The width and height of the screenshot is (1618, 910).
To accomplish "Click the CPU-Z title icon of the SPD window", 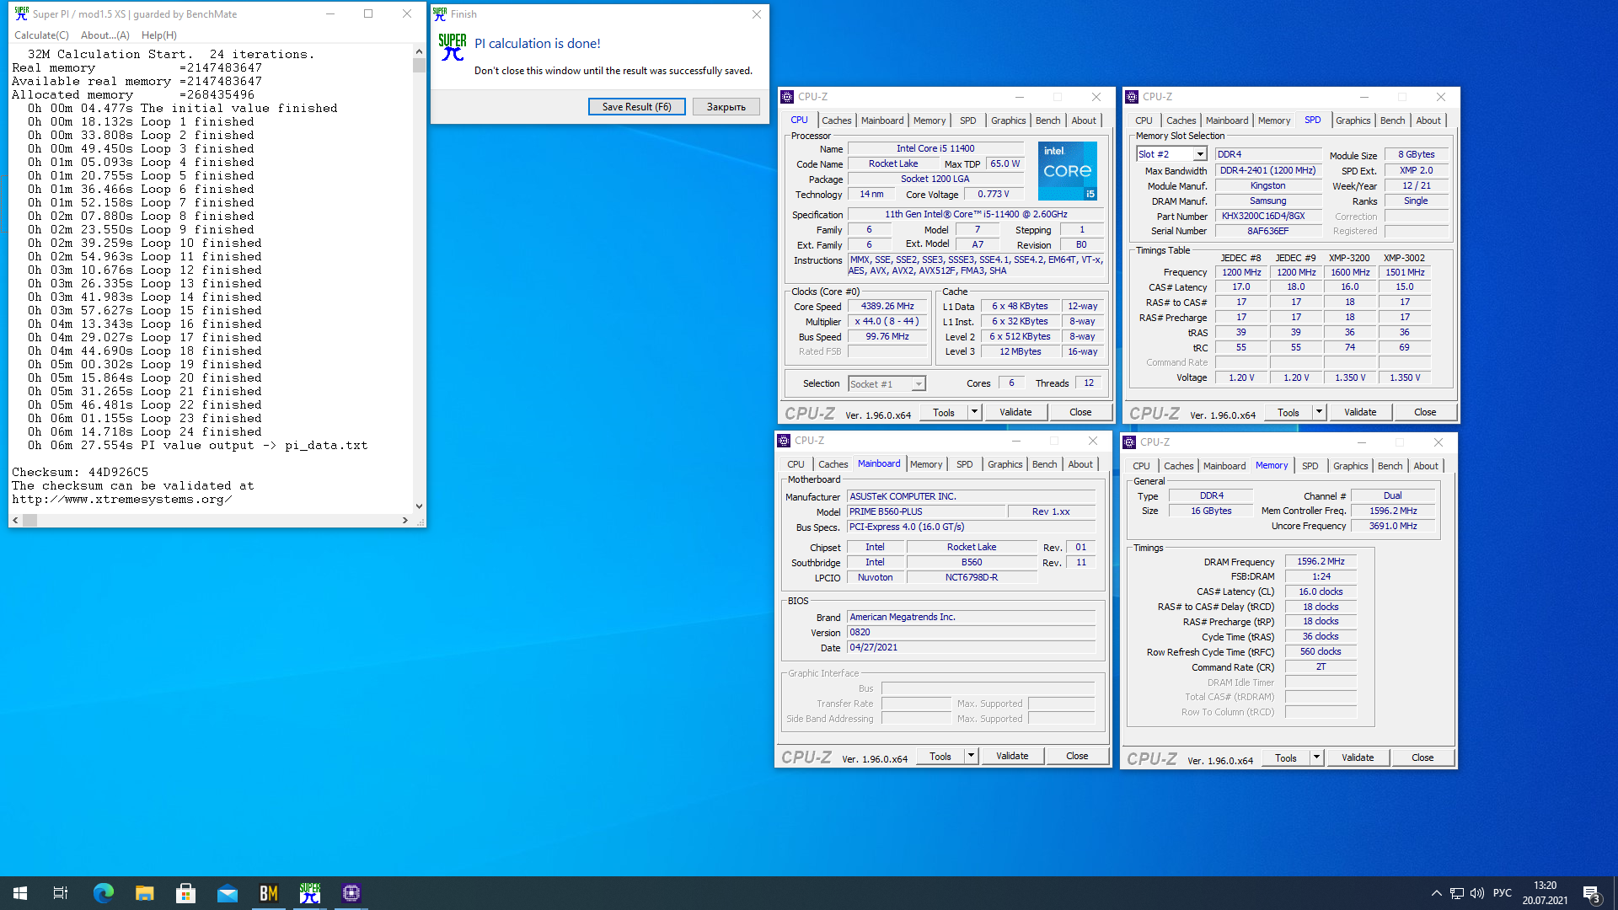I will pos(1132,97).
